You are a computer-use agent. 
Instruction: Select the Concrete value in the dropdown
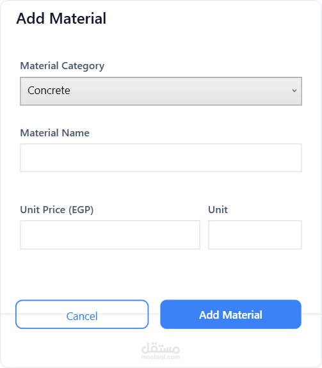(x=49, y=91)
